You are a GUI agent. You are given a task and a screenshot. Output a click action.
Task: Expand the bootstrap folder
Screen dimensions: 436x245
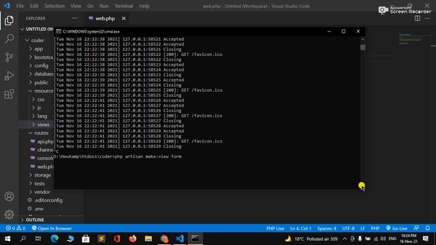(44, 57)
